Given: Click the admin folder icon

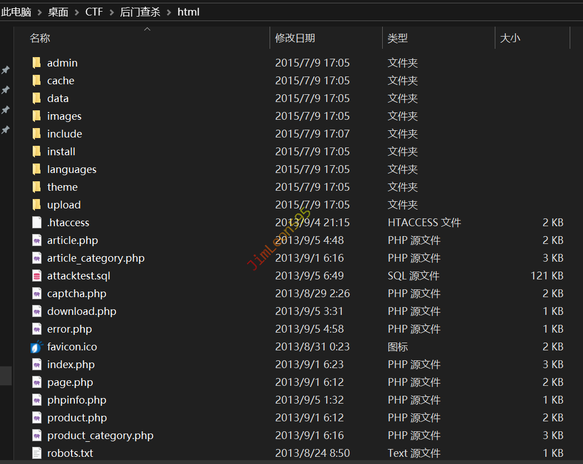Looking at the screenshot, I should 37,63.
